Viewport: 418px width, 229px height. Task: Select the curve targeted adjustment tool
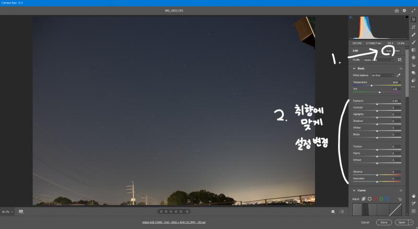coord(400,199)
